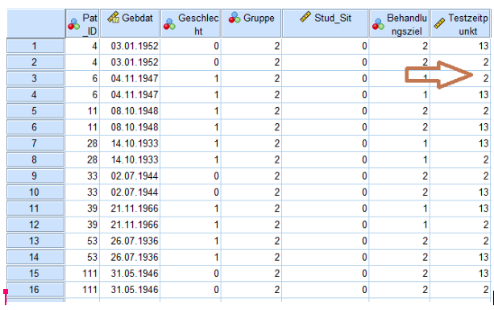Viewport: 494px width, 310px height.
Task: Click the nominal icon in Geschlecht header
Action: pyautogui.click(x=169, y=24)
